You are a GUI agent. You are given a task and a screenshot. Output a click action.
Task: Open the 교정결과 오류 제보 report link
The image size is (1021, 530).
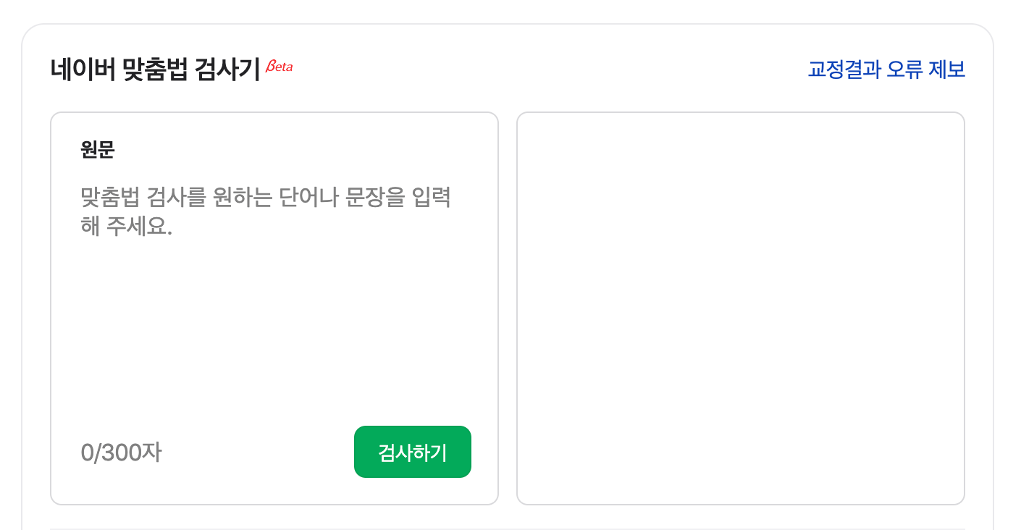coord(886,70)
